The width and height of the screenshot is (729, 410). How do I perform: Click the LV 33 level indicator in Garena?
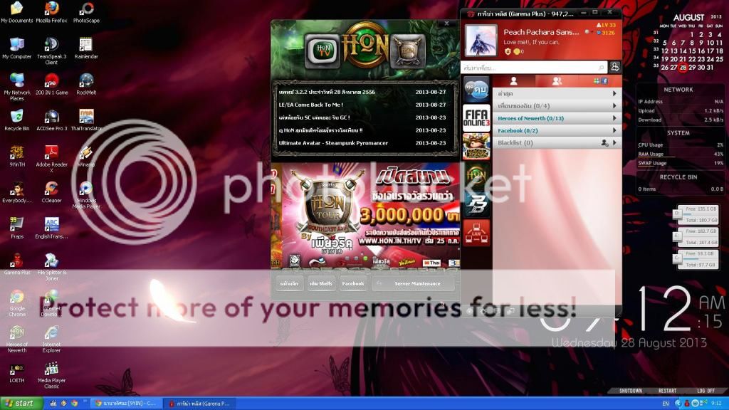pyautogui.click(x=606, y=25)
